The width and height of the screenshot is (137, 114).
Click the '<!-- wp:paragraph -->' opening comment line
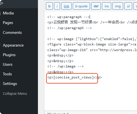pos(68,17)
